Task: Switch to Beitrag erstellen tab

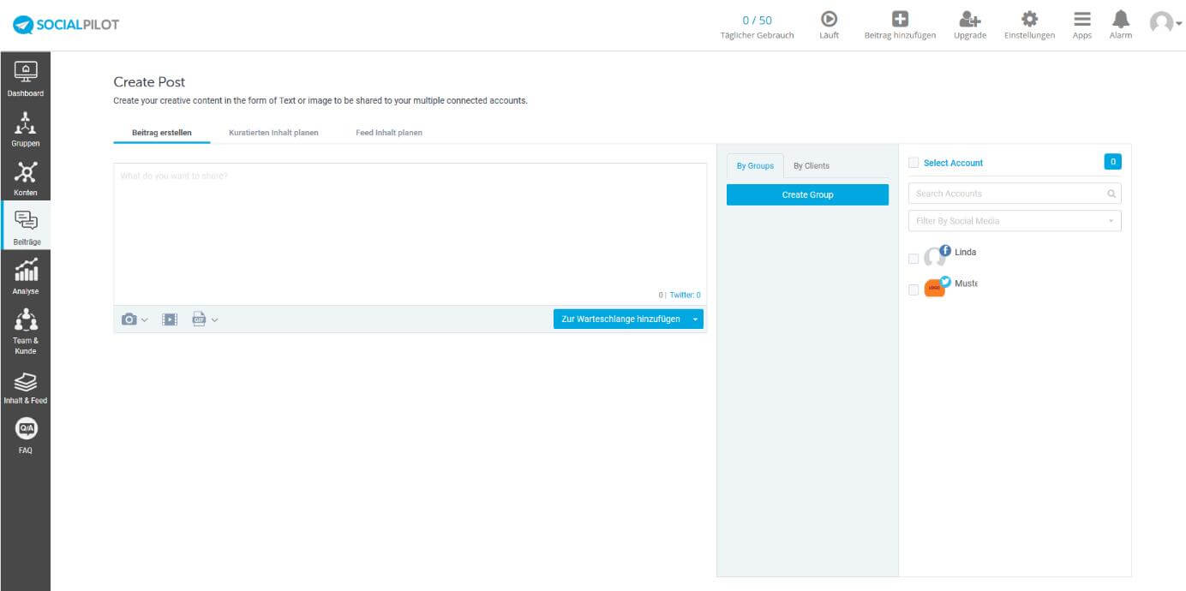Action: tap(161, 133)
